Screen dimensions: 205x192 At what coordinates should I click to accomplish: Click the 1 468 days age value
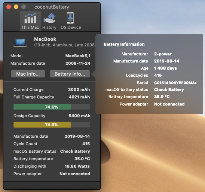click(x=165, y=68)
